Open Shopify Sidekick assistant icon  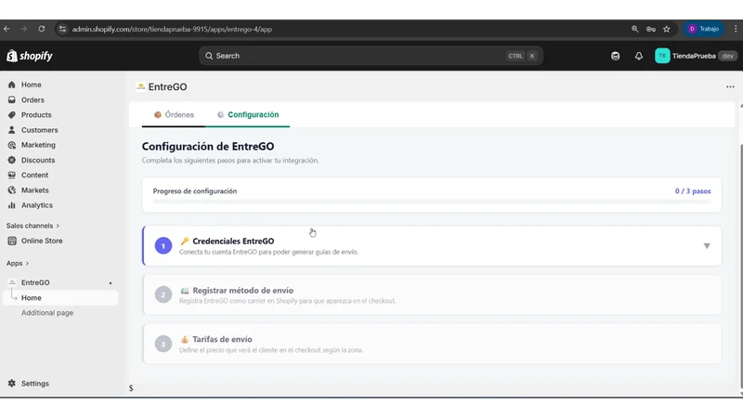615,56
